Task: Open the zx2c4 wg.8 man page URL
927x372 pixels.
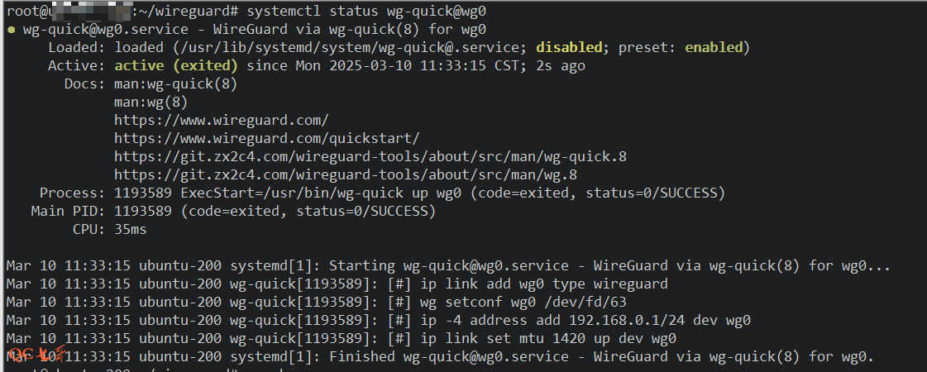Action: pyautogui.click(x=345, y=174)
